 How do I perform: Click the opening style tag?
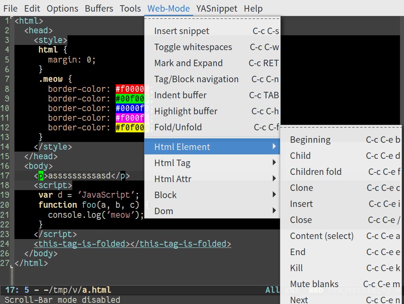pos(51,40)
